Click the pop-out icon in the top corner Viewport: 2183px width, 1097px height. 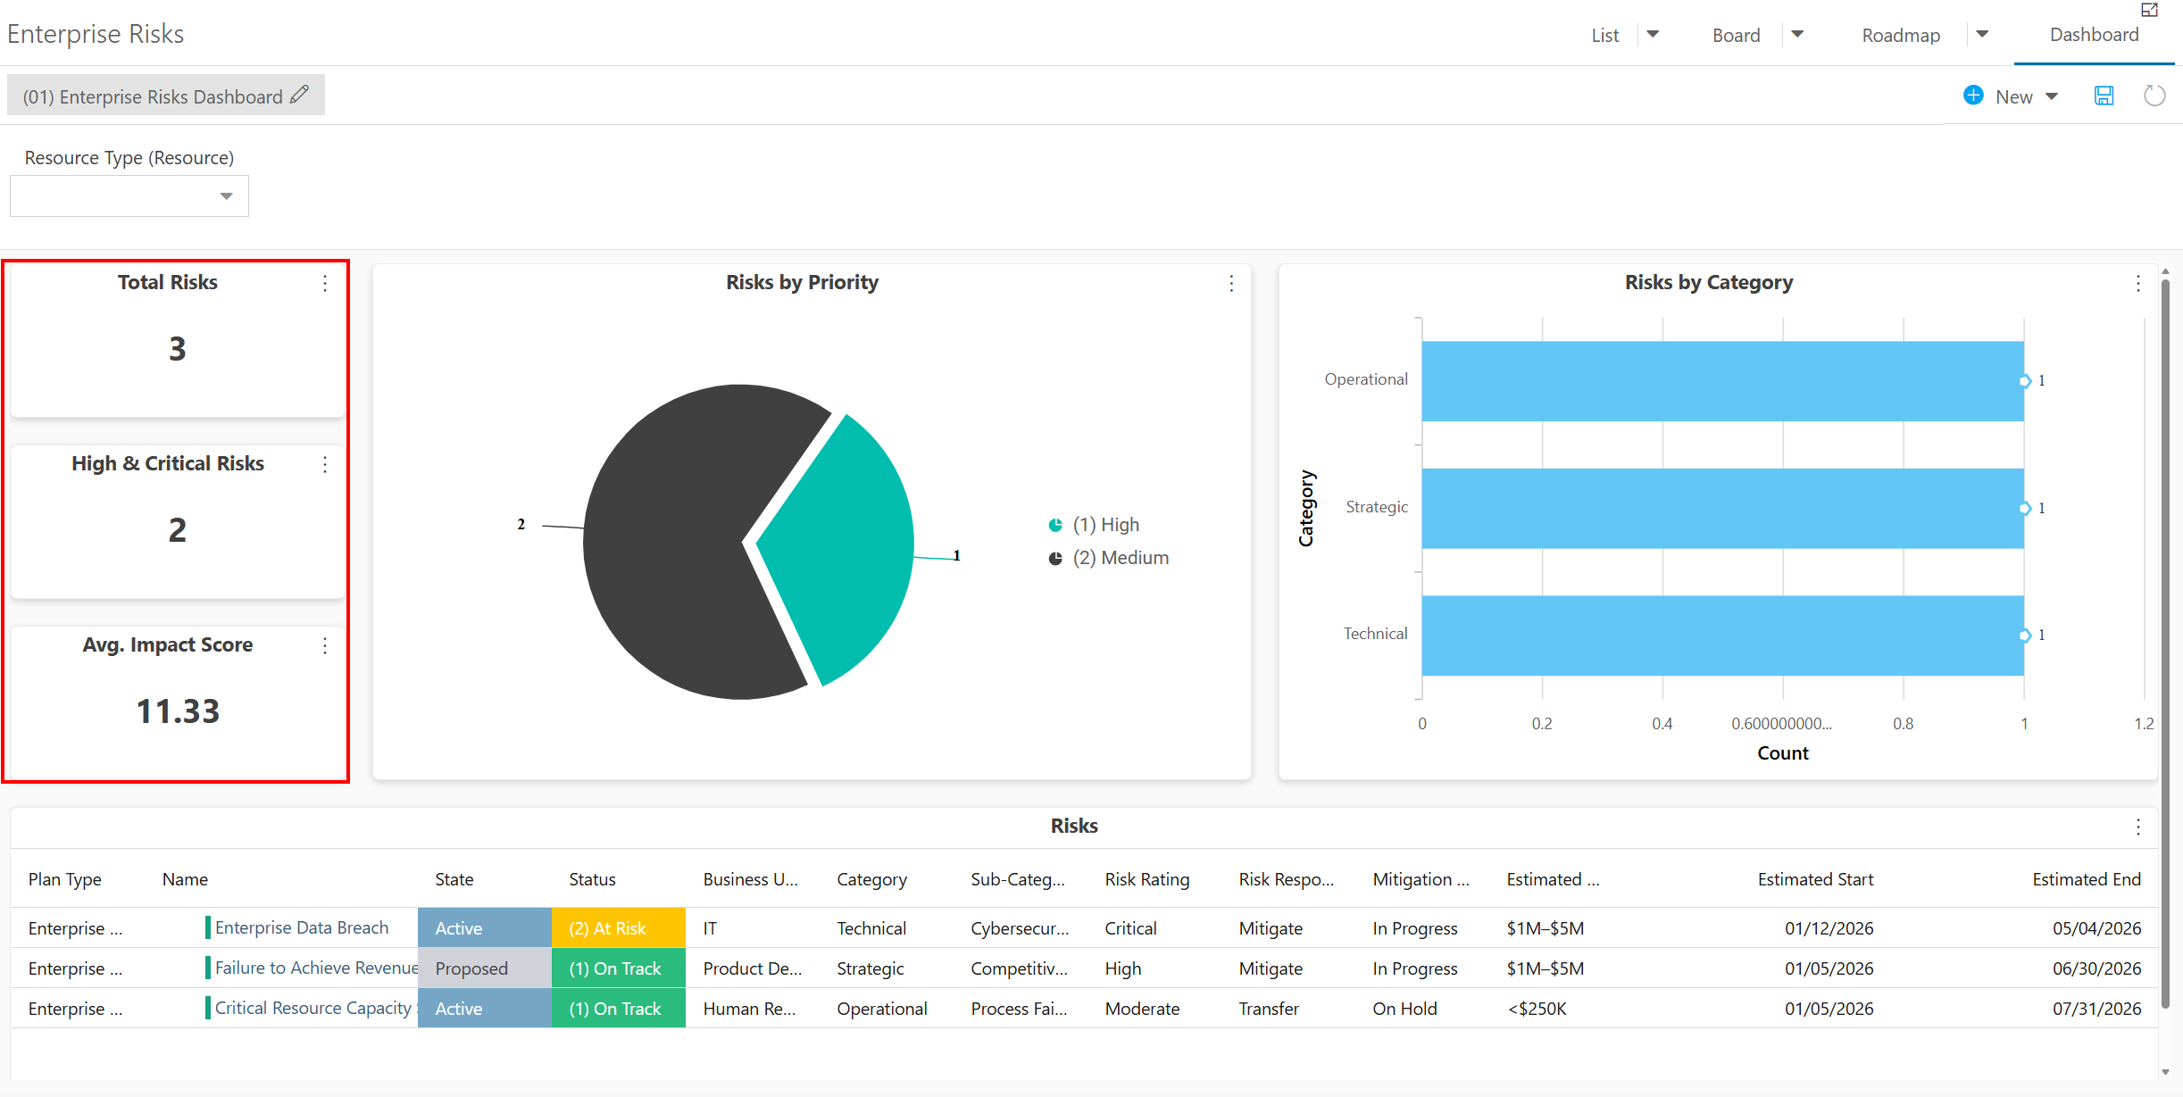click(2149, 10)
